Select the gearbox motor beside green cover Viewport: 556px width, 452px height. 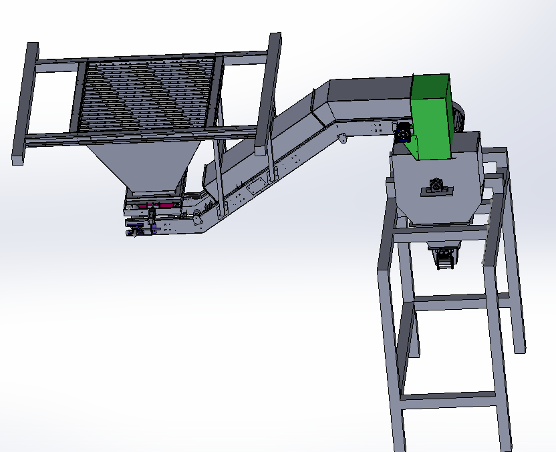click(x=403, y=132)
